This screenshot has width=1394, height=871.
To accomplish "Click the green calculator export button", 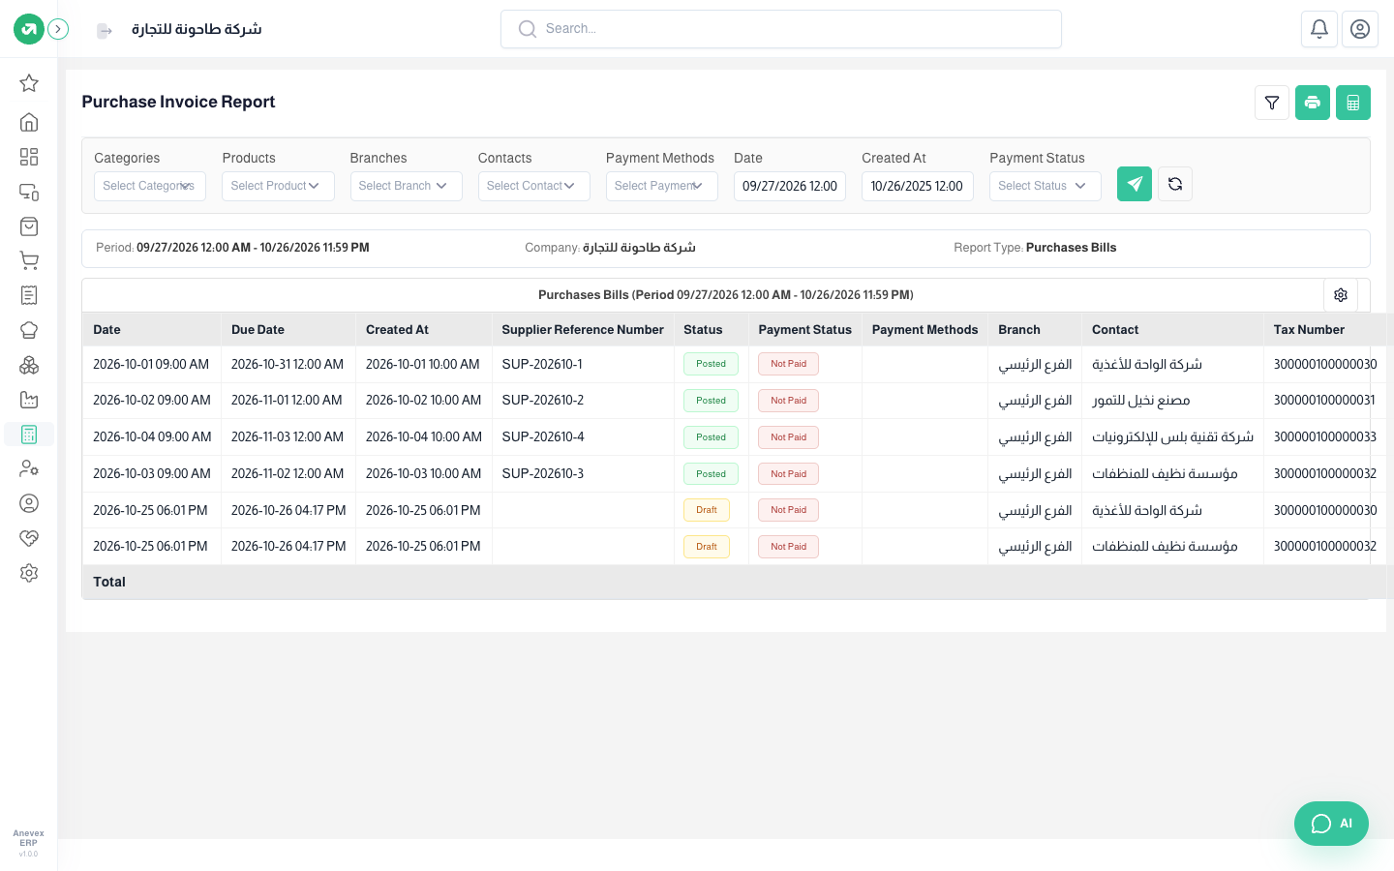I will point(1353,103).
